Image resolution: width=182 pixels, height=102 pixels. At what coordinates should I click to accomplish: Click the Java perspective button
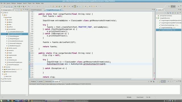coord(173,7)
